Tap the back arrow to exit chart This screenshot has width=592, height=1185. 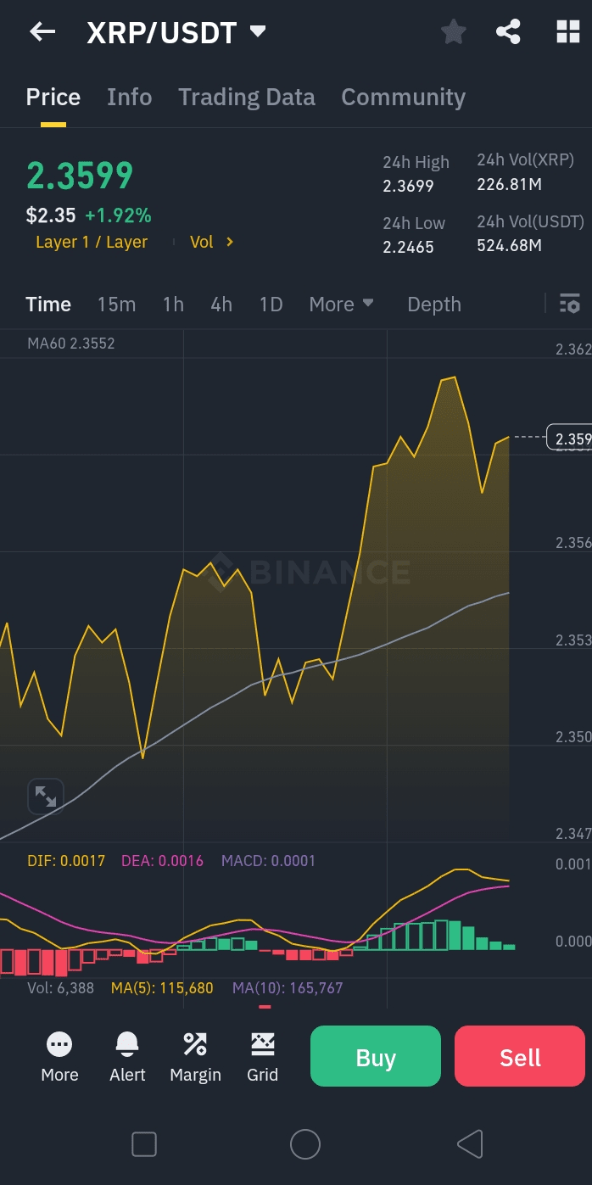click(41, 31)
